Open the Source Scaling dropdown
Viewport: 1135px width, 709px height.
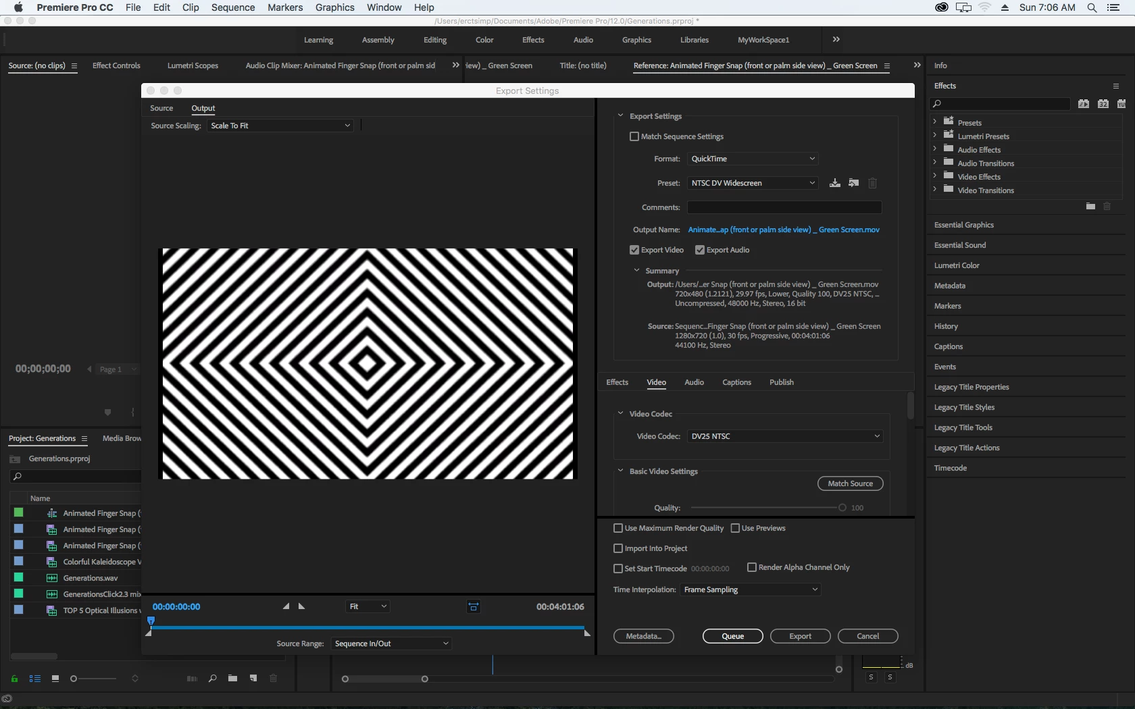tap(280, 126)
